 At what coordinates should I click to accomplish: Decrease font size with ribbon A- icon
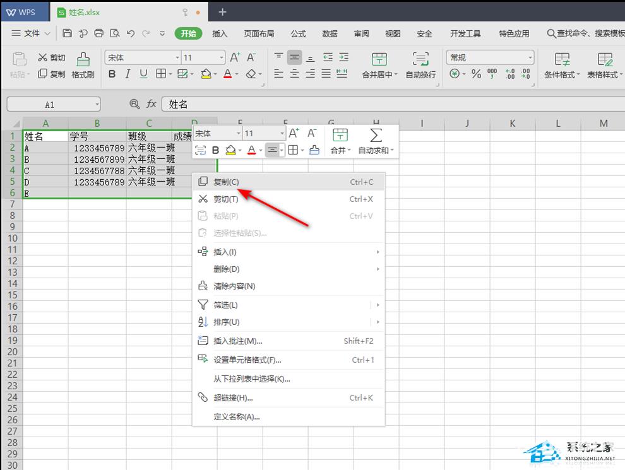251,58
